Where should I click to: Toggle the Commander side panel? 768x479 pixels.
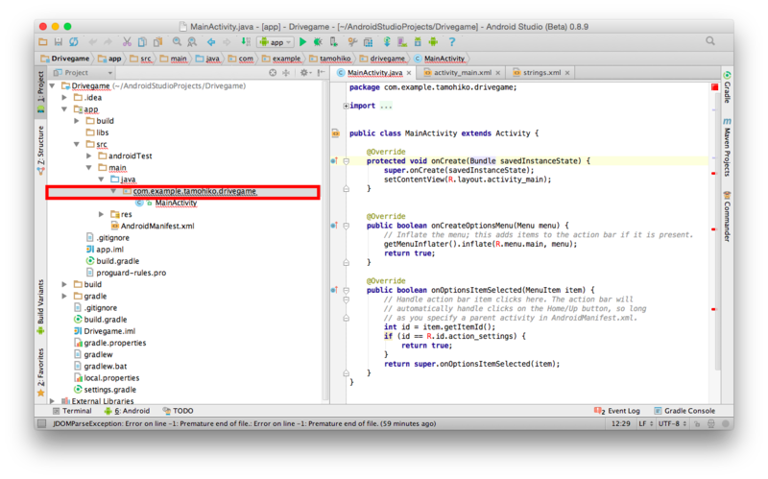coord(728,216)
